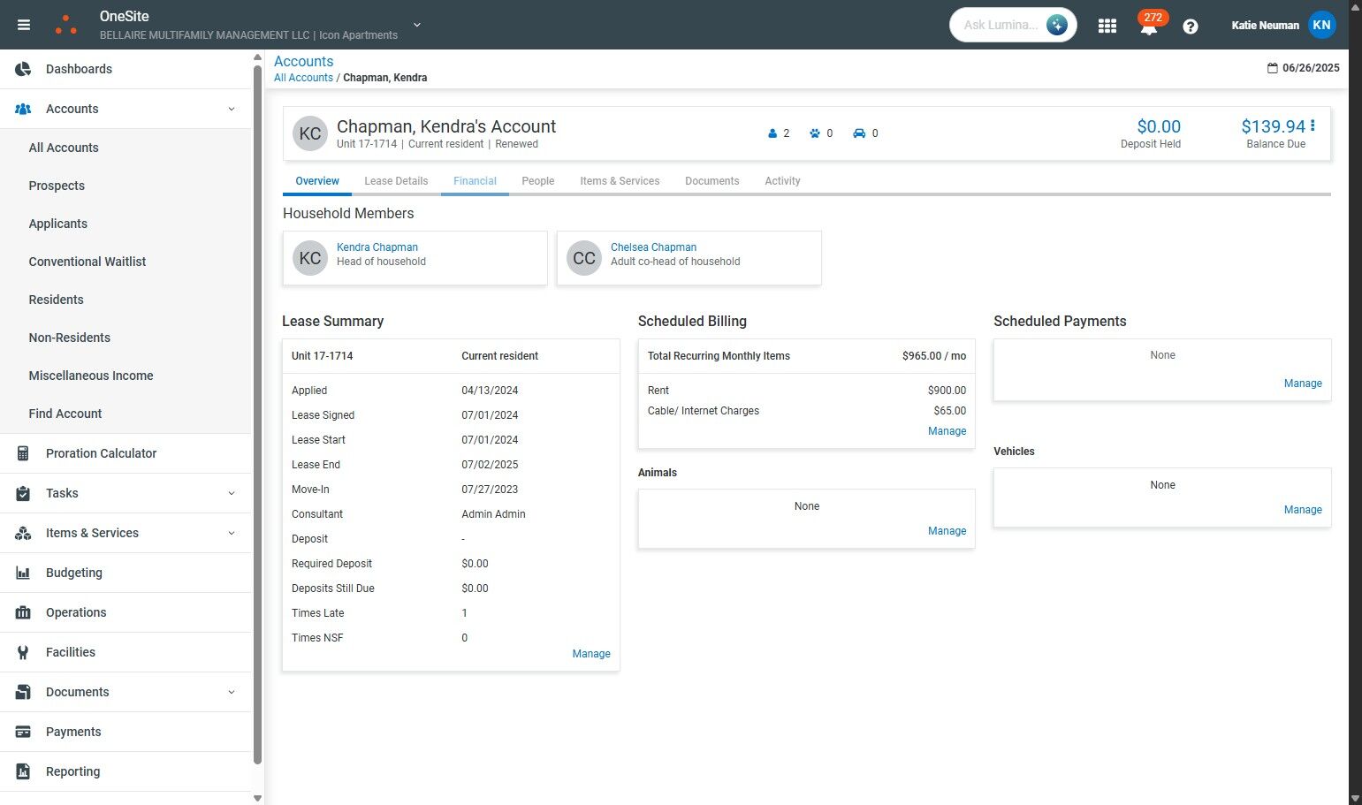This screenshot has width=1362, height=805.
Task: Click the Items & Services boxes icon
Action: pos(24,533)
